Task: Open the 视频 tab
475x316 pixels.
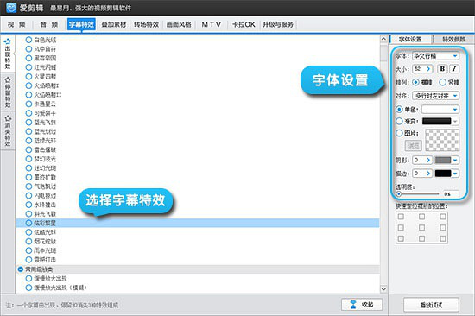Action: point(17,24)
